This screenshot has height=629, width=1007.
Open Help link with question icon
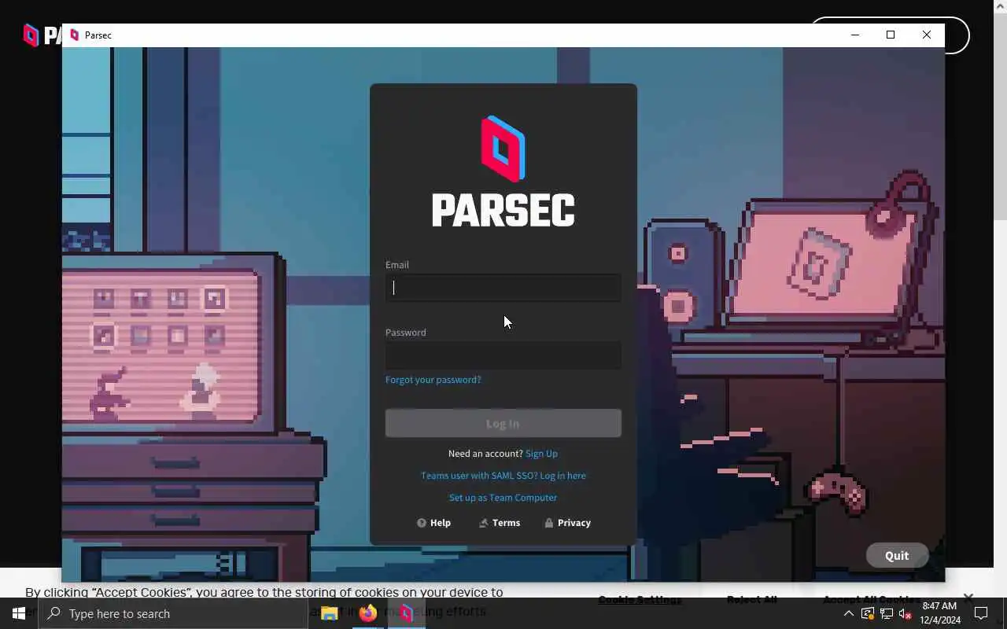pyautogui.click(x=433, y=523)
